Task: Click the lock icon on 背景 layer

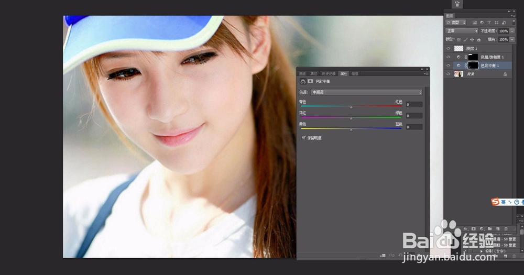Action: [505, 74]
